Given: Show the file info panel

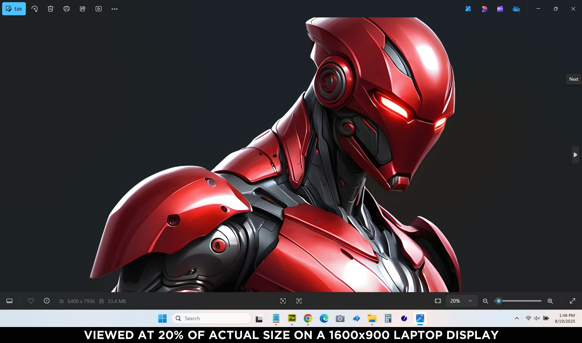Looking at the screenshot, I should tap(47, 301).
